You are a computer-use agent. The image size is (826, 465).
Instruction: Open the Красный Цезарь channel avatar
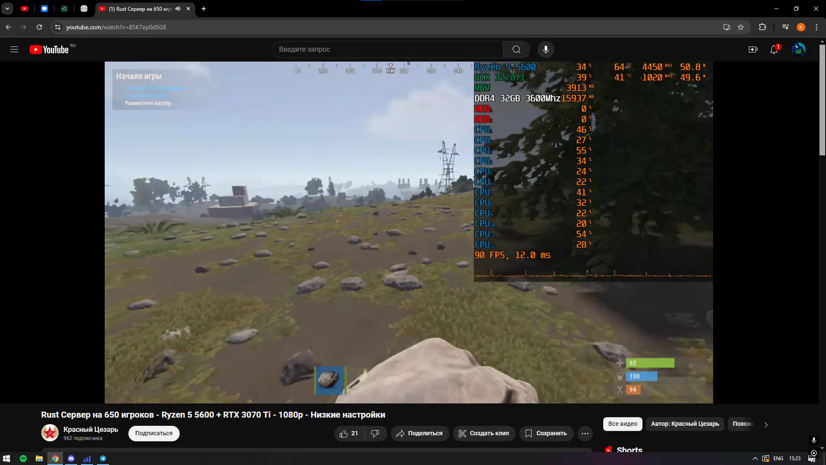(x=50, y=433)
